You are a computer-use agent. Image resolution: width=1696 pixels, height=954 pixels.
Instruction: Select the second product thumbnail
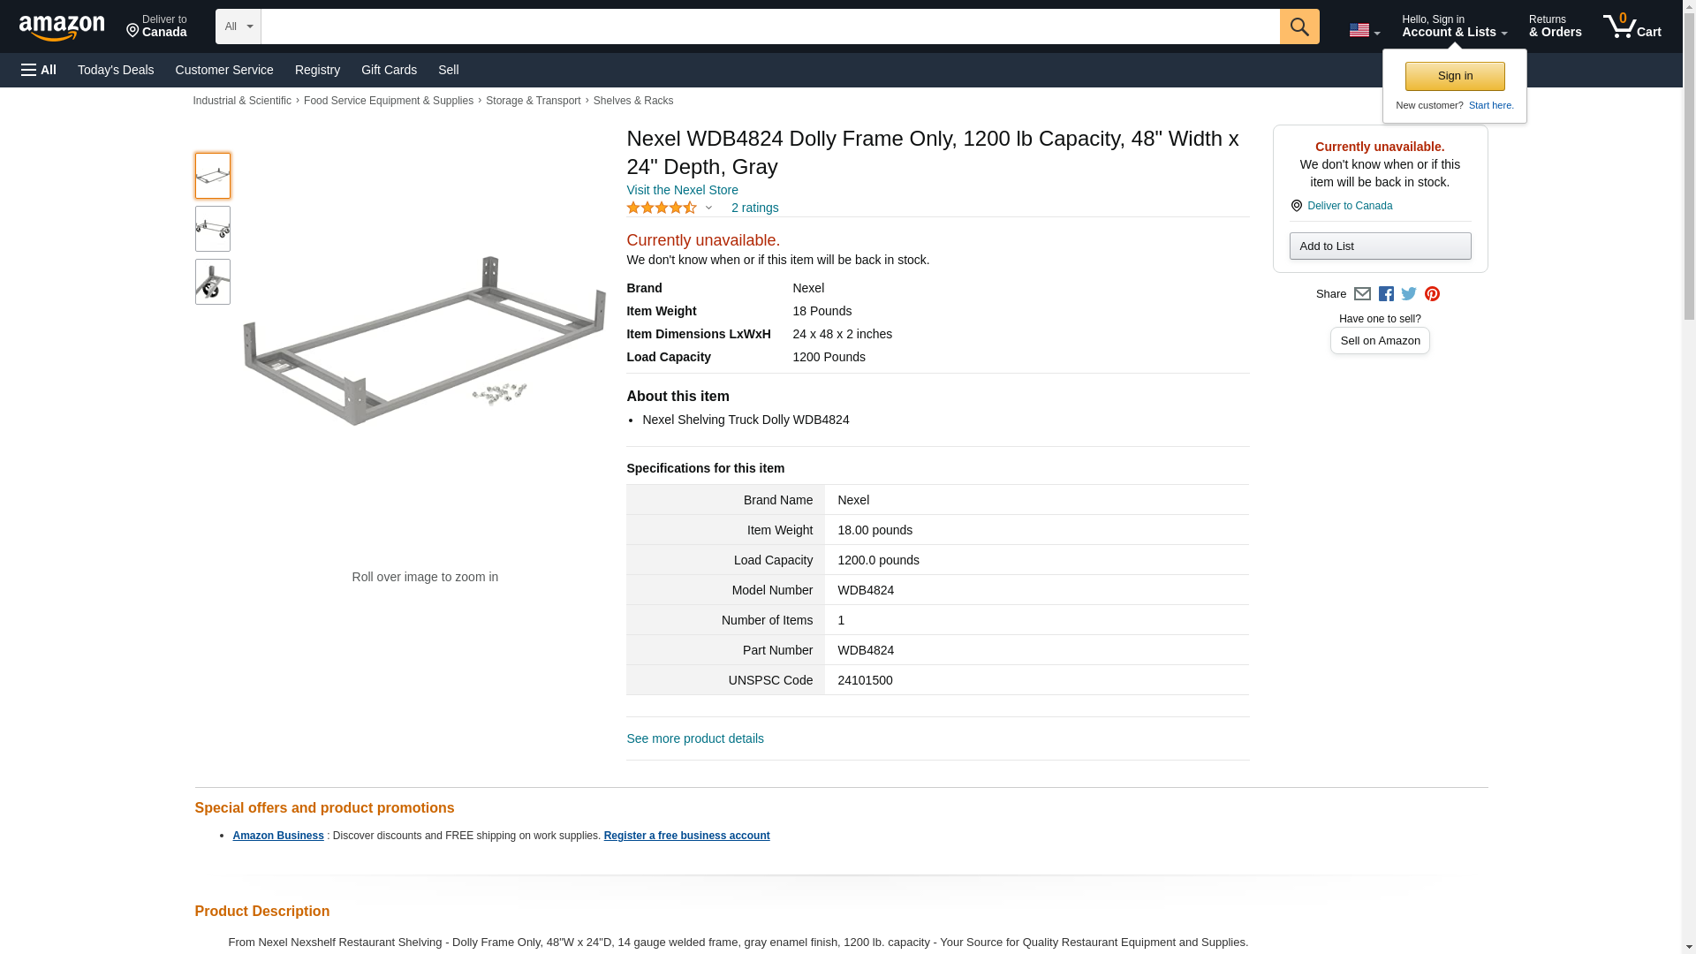[213, 229]
